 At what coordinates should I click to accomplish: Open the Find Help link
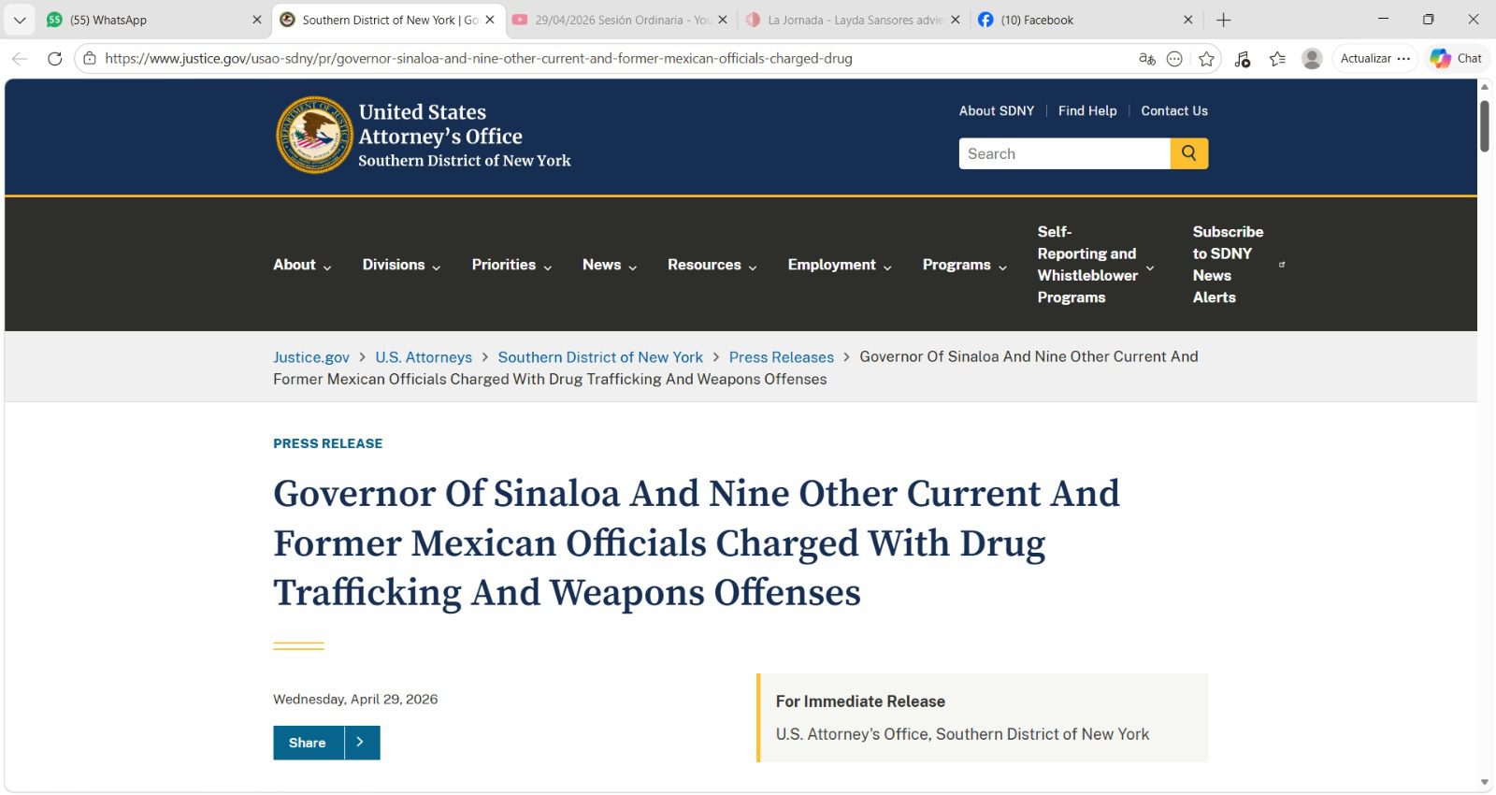coord(1087,110)
